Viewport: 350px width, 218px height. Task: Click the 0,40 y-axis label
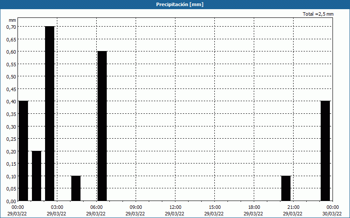[x=11, y=102]
